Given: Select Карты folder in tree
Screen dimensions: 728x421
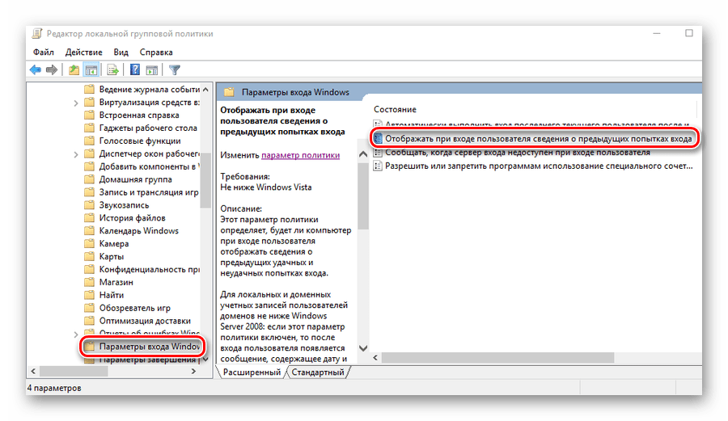Looking at the screenshot, I should (x=104, y=257).
